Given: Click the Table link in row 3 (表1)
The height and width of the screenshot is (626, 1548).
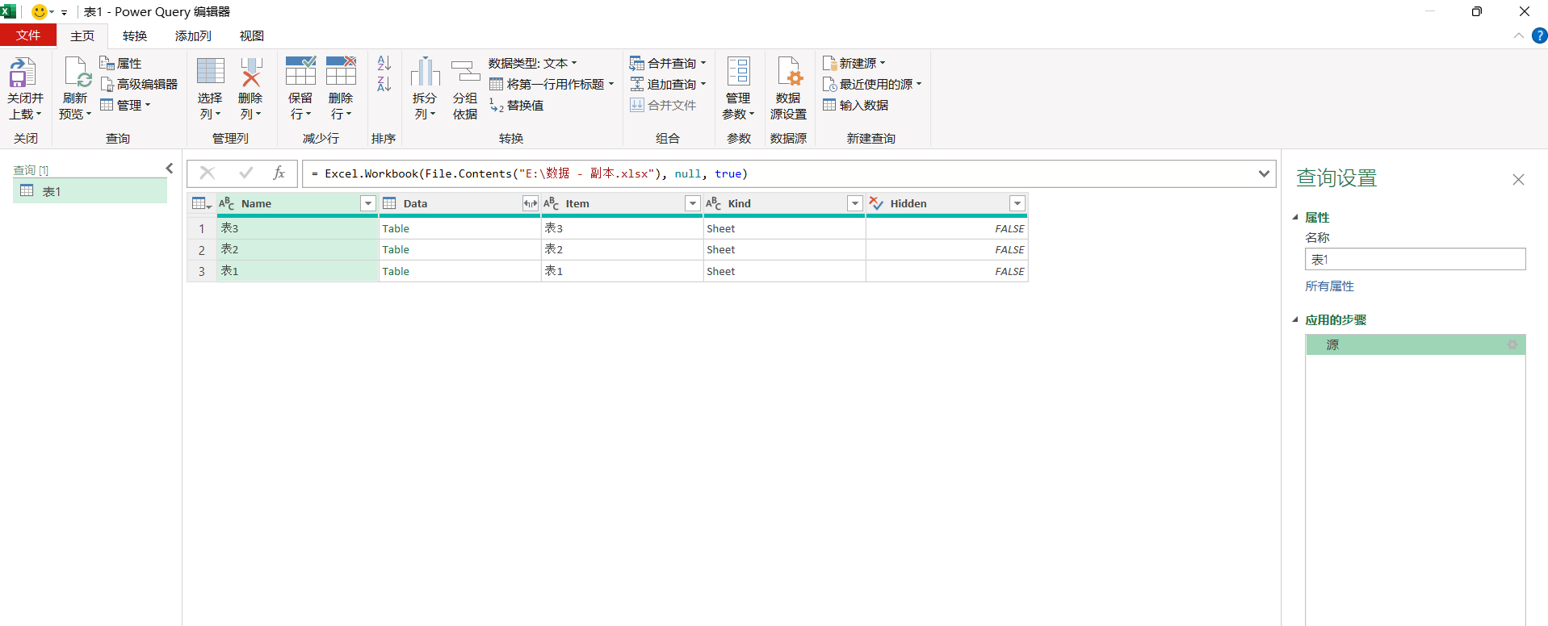Looking at the screenshot, I should (396, 271).
